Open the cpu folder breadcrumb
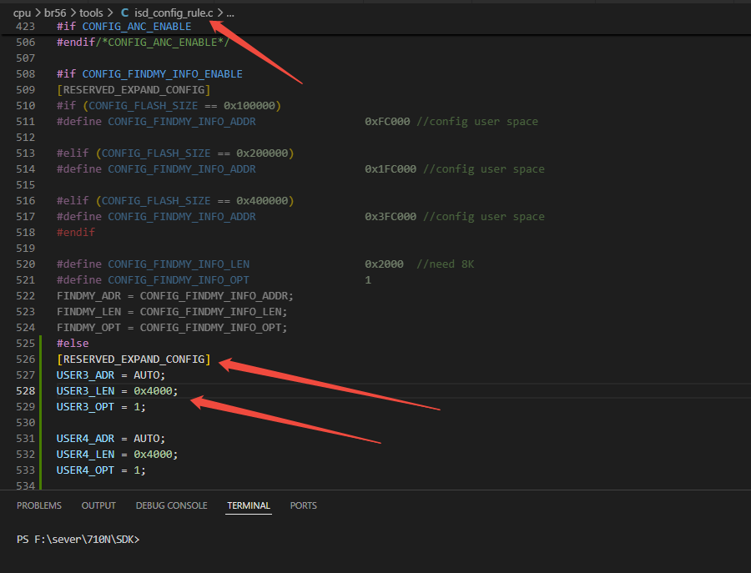The height and width of the screenshot is (573, 751). [x=22, y=13]
